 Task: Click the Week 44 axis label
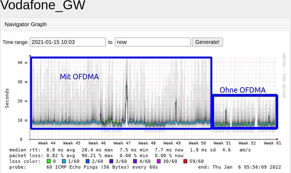[x=47, y=143]
